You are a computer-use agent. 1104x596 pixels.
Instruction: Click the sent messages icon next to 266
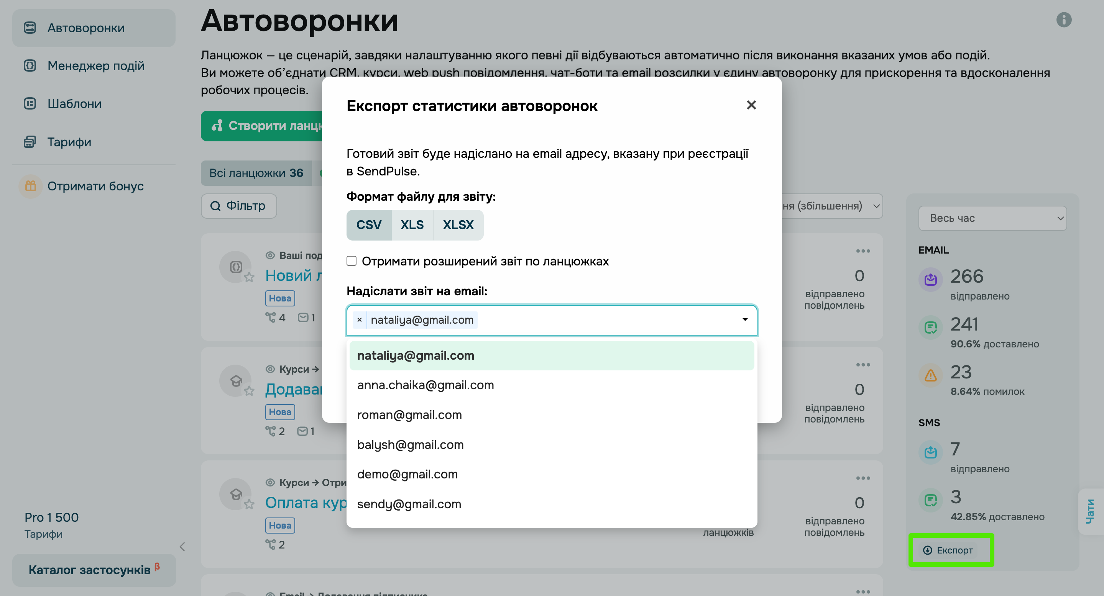tap(930, 280)
